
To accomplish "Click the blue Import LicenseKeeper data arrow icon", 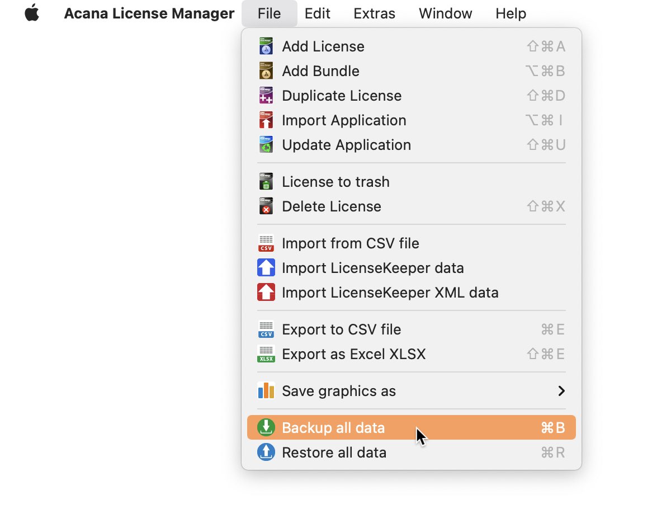I will click(266, 268).
